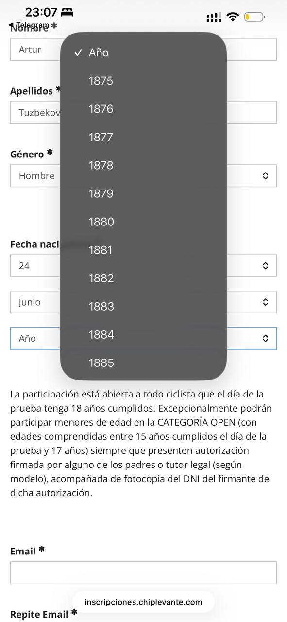Tap the battery indicator icon
Screen dimensions: 287x622
(x=254, y=17)
